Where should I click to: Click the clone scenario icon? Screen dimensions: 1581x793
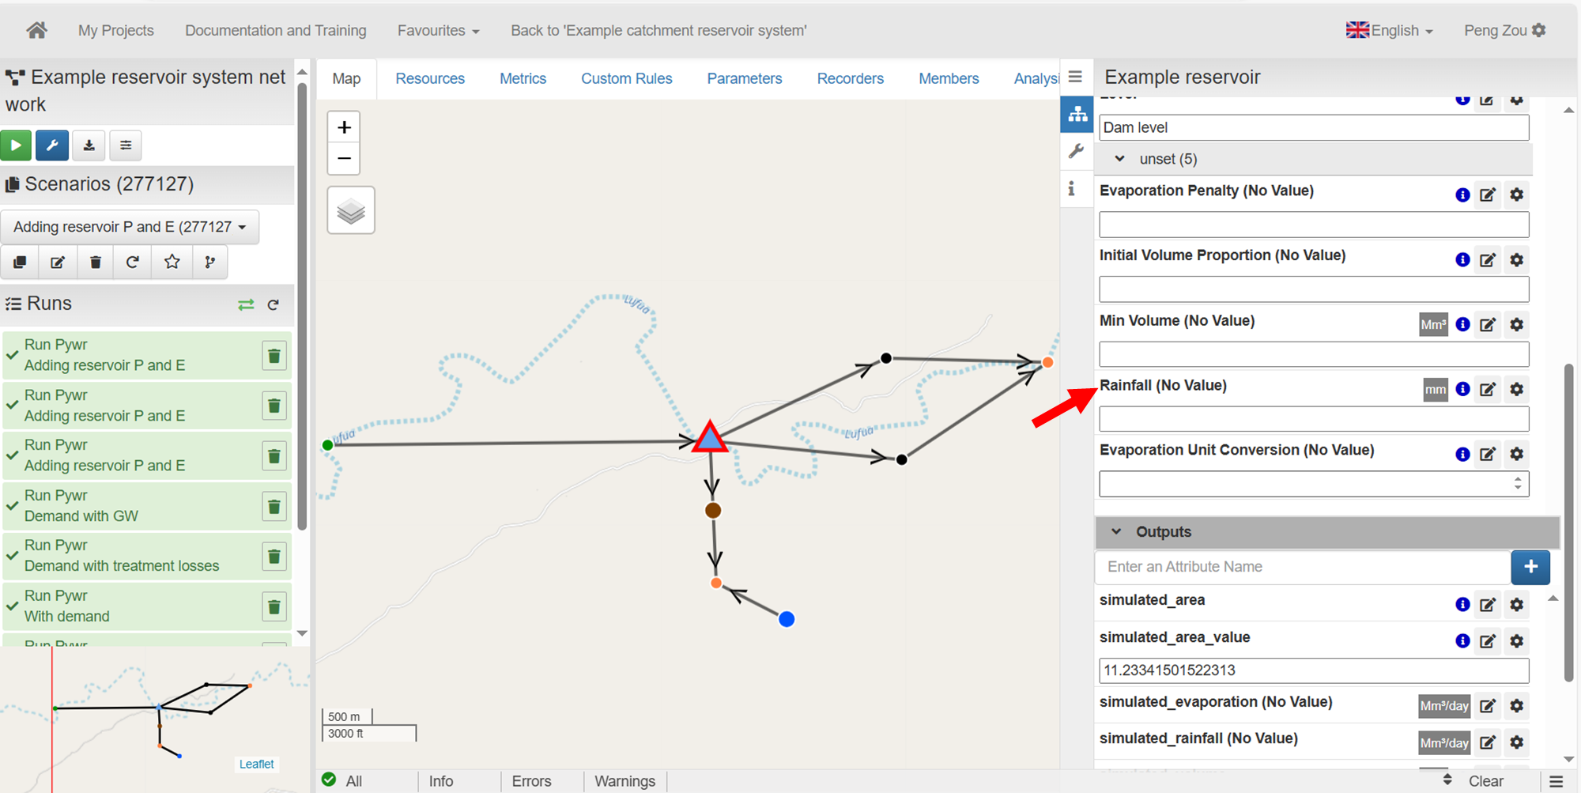(x=21, y=262)
